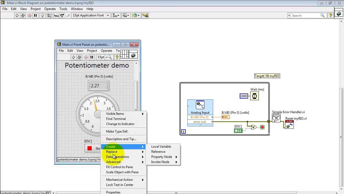This screenshot has width=344, height=194.
Task: Expand the Mechanical Action submenu
Action: (x=124, y=180)
